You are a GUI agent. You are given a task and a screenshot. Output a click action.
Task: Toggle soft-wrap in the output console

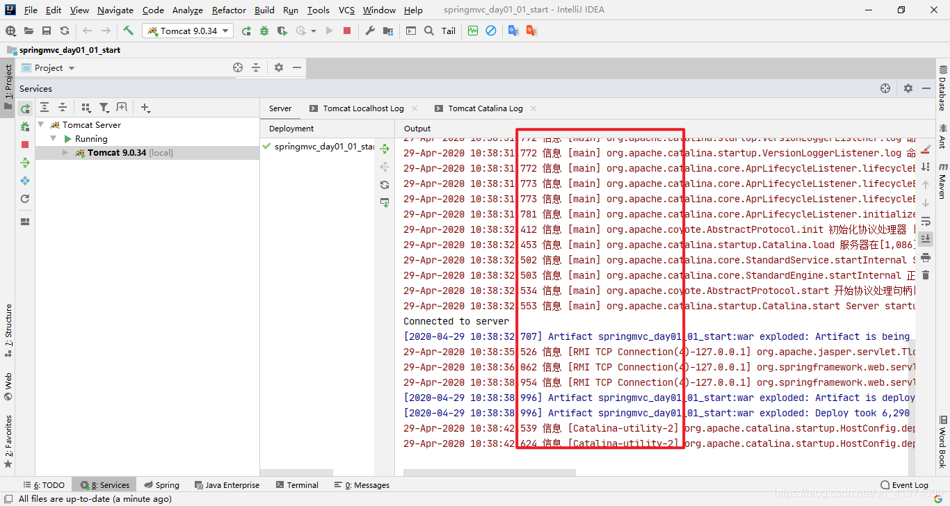pos(925,221)
